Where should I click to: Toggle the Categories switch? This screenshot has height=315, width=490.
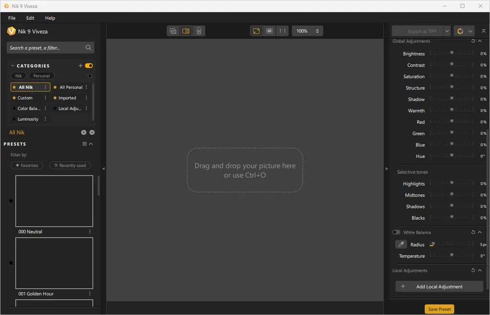pyautogui.click(x=89, y=65)
